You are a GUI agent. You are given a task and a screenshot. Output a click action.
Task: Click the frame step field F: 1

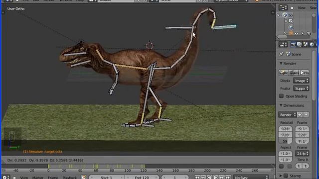(302, 141)
